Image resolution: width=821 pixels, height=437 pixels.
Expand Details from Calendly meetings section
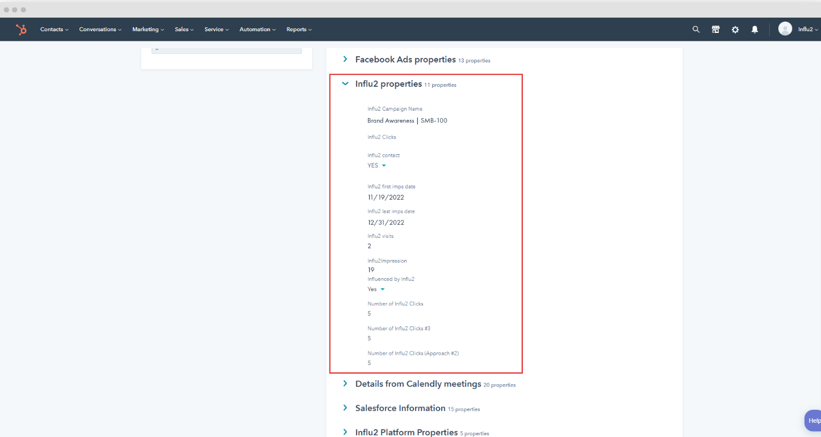(x=345, y=384)
